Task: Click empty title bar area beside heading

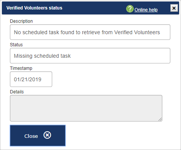Action: [94, 8]
